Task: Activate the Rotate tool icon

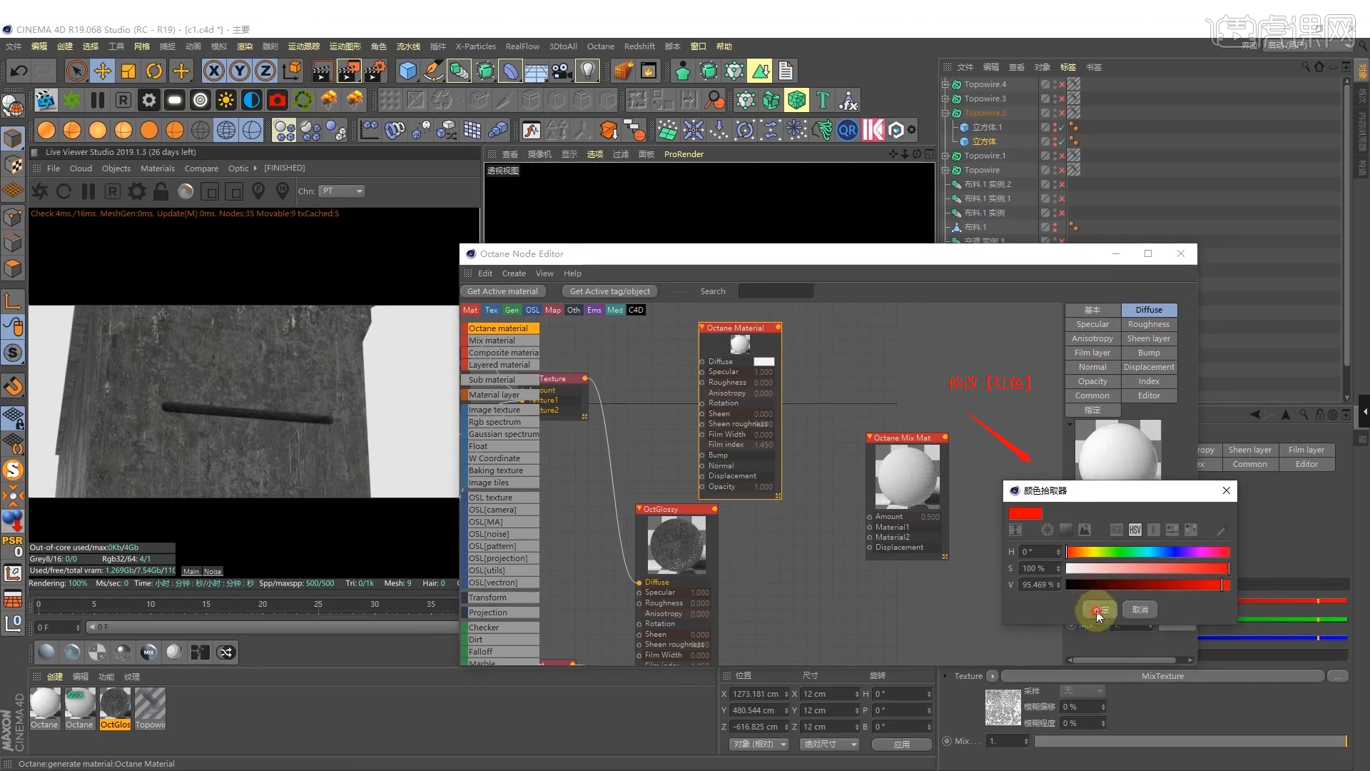Action: coord(154,71)
